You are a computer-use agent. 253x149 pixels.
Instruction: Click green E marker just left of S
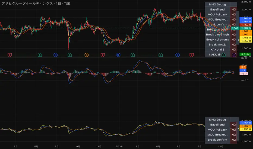point(70,55)
